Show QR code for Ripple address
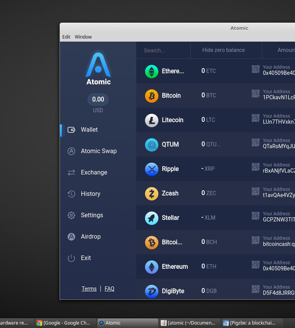This screenshot has width=295, height=328. (256, 167)
